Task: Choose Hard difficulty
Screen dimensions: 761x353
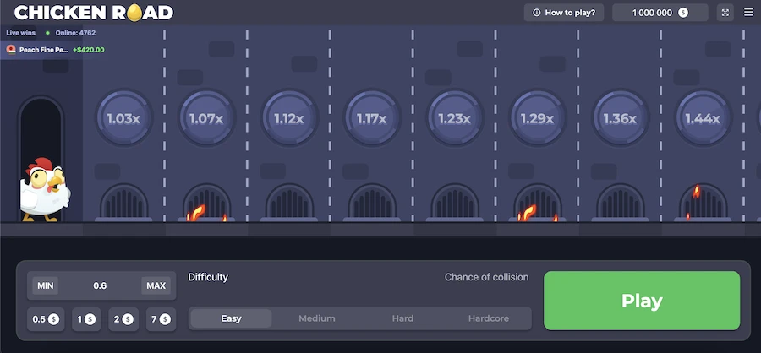Action: (402, 318)
